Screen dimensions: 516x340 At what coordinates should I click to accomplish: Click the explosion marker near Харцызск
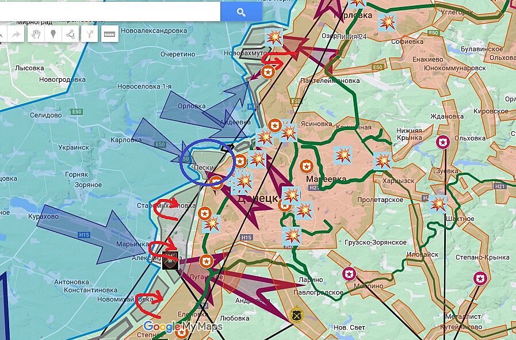coord(383,161)
